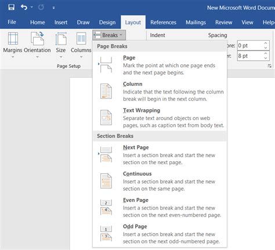Switch to the Mailings tab
This screenshot has height=250, width=275.
click(x=196, y=22)
